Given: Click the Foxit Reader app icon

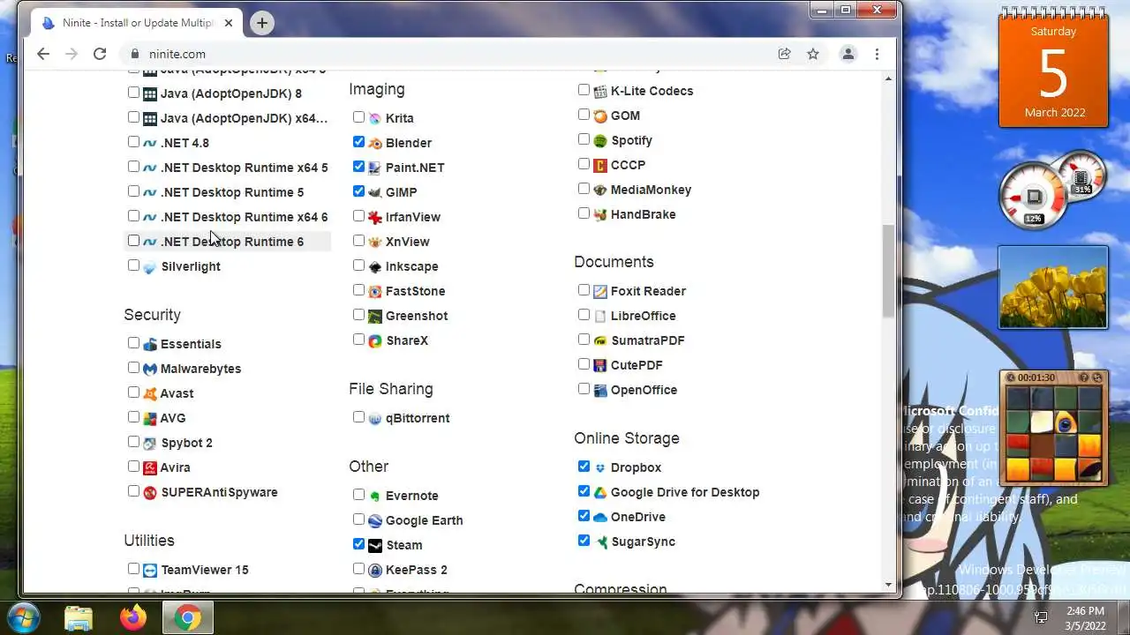Looking at the screenshot, I should [600, 291].
